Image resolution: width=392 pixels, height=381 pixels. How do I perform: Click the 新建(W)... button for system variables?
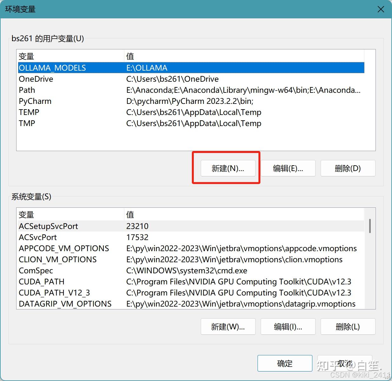(x=228, y=327)
